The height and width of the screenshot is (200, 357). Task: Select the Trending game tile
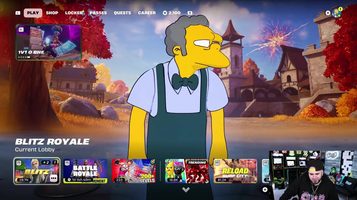click(187, 171)
